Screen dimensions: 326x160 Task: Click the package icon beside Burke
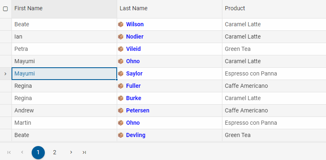(120, 98)
